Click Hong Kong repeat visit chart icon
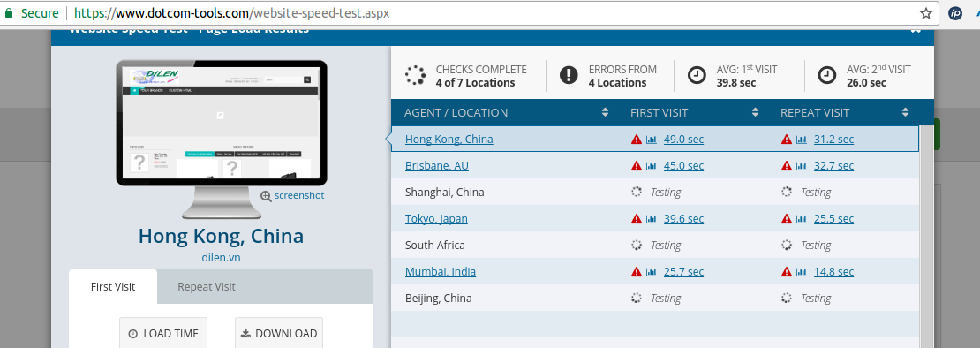The height and width of the screenshot is (348, 980). click(802, 140)
